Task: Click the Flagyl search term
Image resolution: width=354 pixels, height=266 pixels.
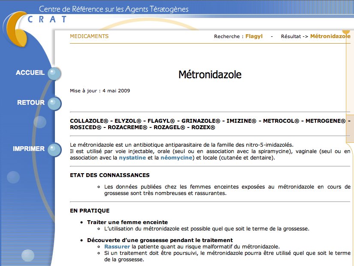Action: click(x=254, y=36)
